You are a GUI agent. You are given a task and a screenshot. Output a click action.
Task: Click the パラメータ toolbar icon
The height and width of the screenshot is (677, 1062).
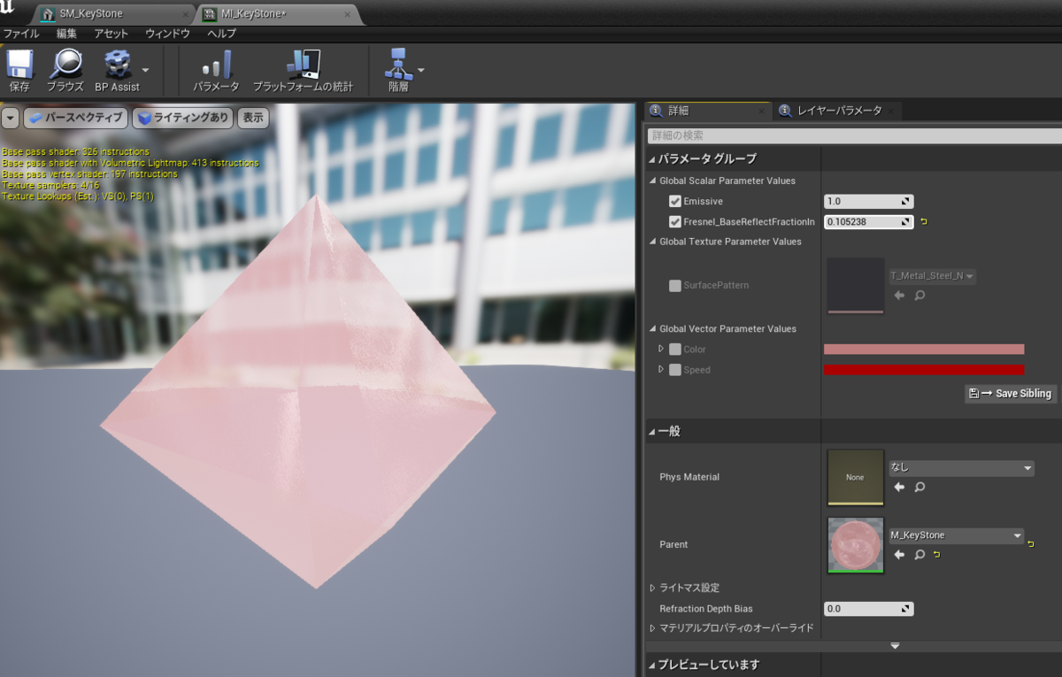[x=216, y=64]
